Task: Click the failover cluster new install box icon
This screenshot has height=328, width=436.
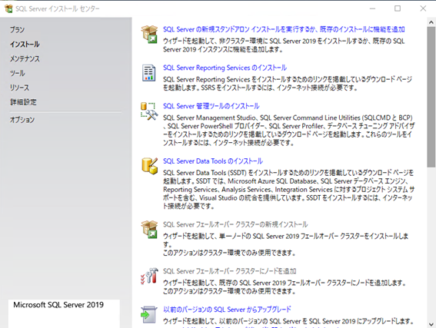Action: 149,230
